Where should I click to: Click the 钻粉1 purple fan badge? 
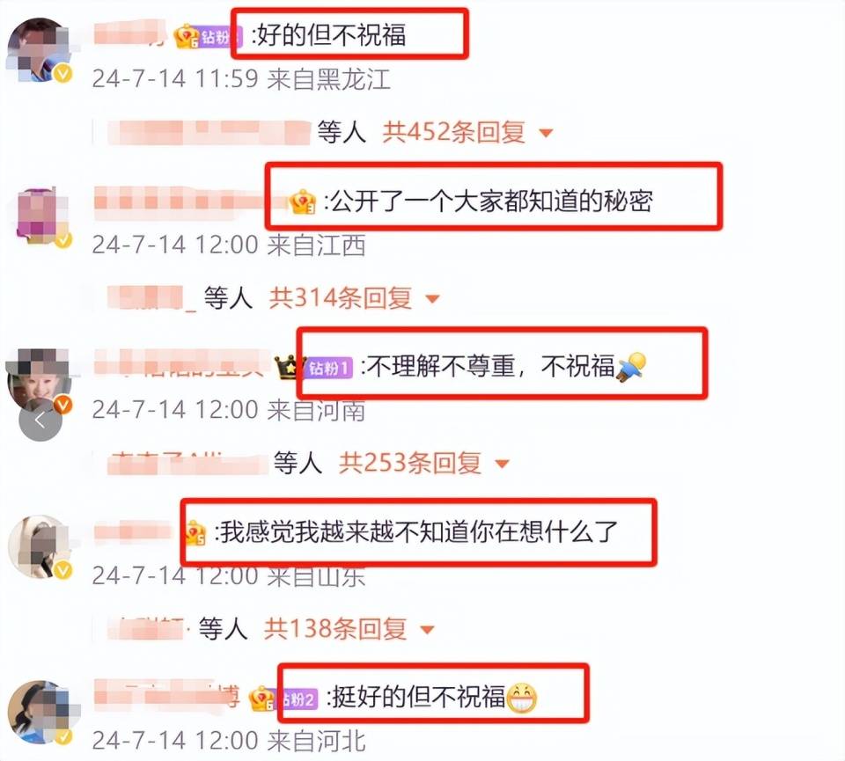point(330,368)
